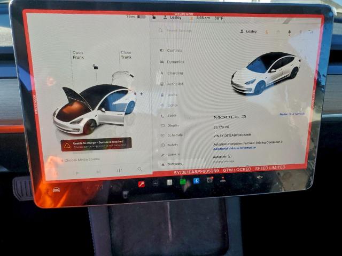This screenshot has height=256, width=342.
Task: Open the green phone app in dock
Action: coord(183,182)
